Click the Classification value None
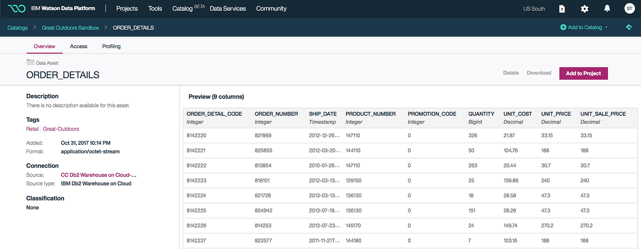The image size is (641, 249). [x=33, y=208]
